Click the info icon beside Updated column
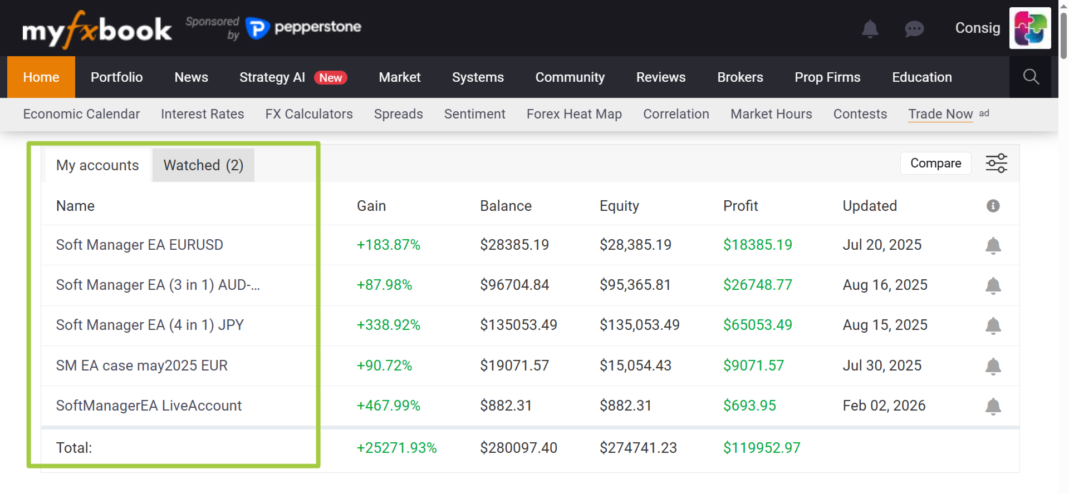 pos(993,206)
